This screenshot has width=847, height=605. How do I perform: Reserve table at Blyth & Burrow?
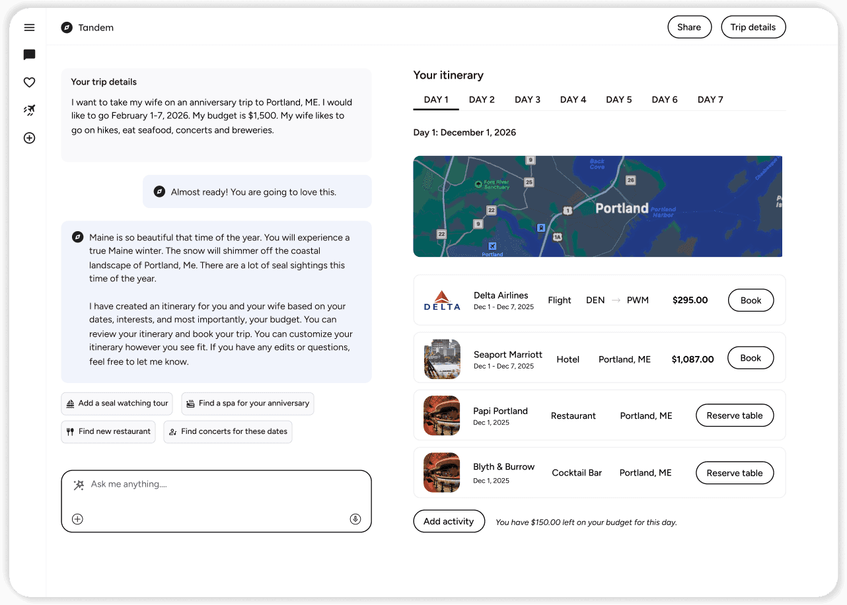(735, 473)
